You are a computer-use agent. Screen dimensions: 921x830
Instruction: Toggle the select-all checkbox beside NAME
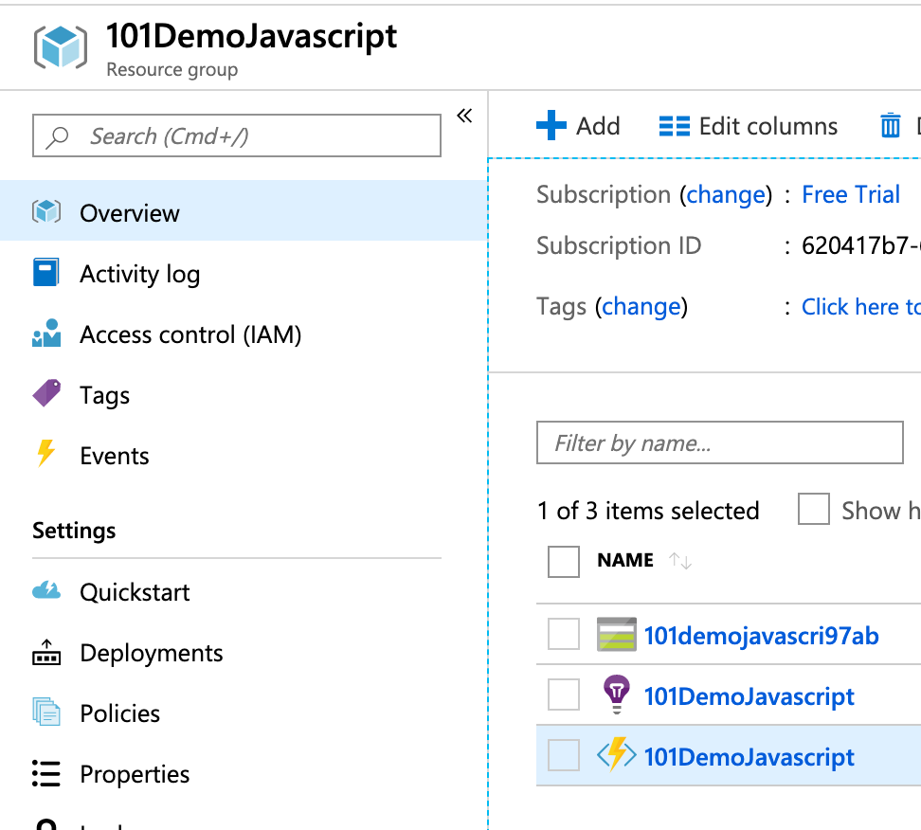click(563, 562)
